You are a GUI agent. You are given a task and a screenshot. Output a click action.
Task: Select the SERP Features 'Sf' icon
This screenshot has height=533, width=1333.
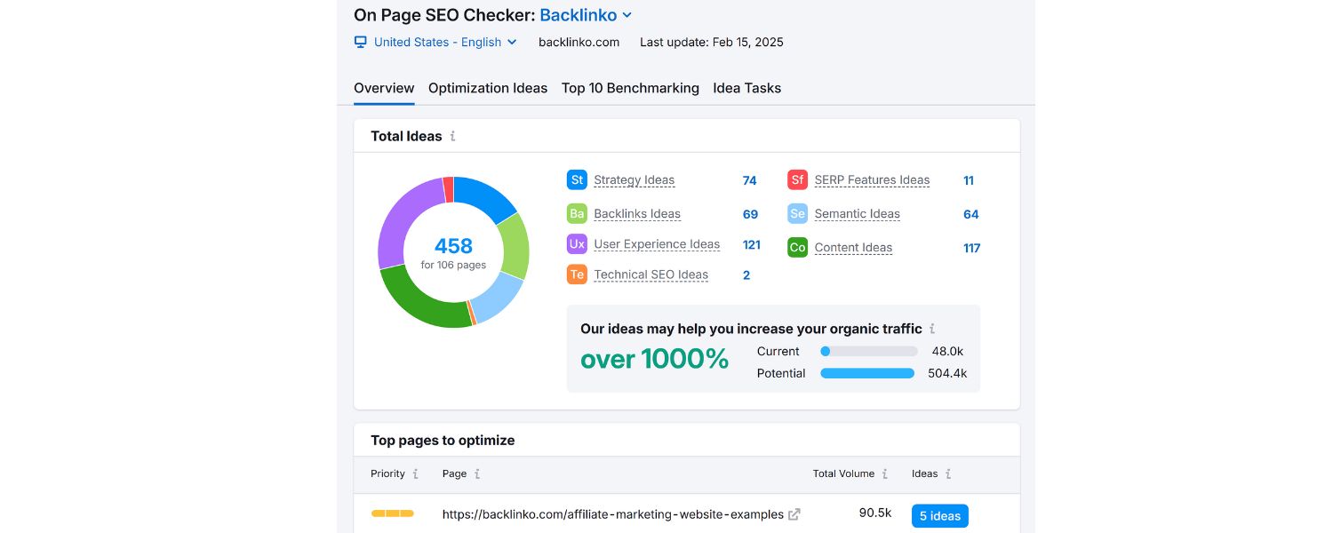click(x=797, y=179)
